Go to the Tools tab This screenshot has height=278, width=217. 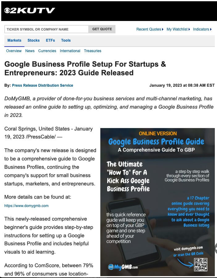(66, 40)
